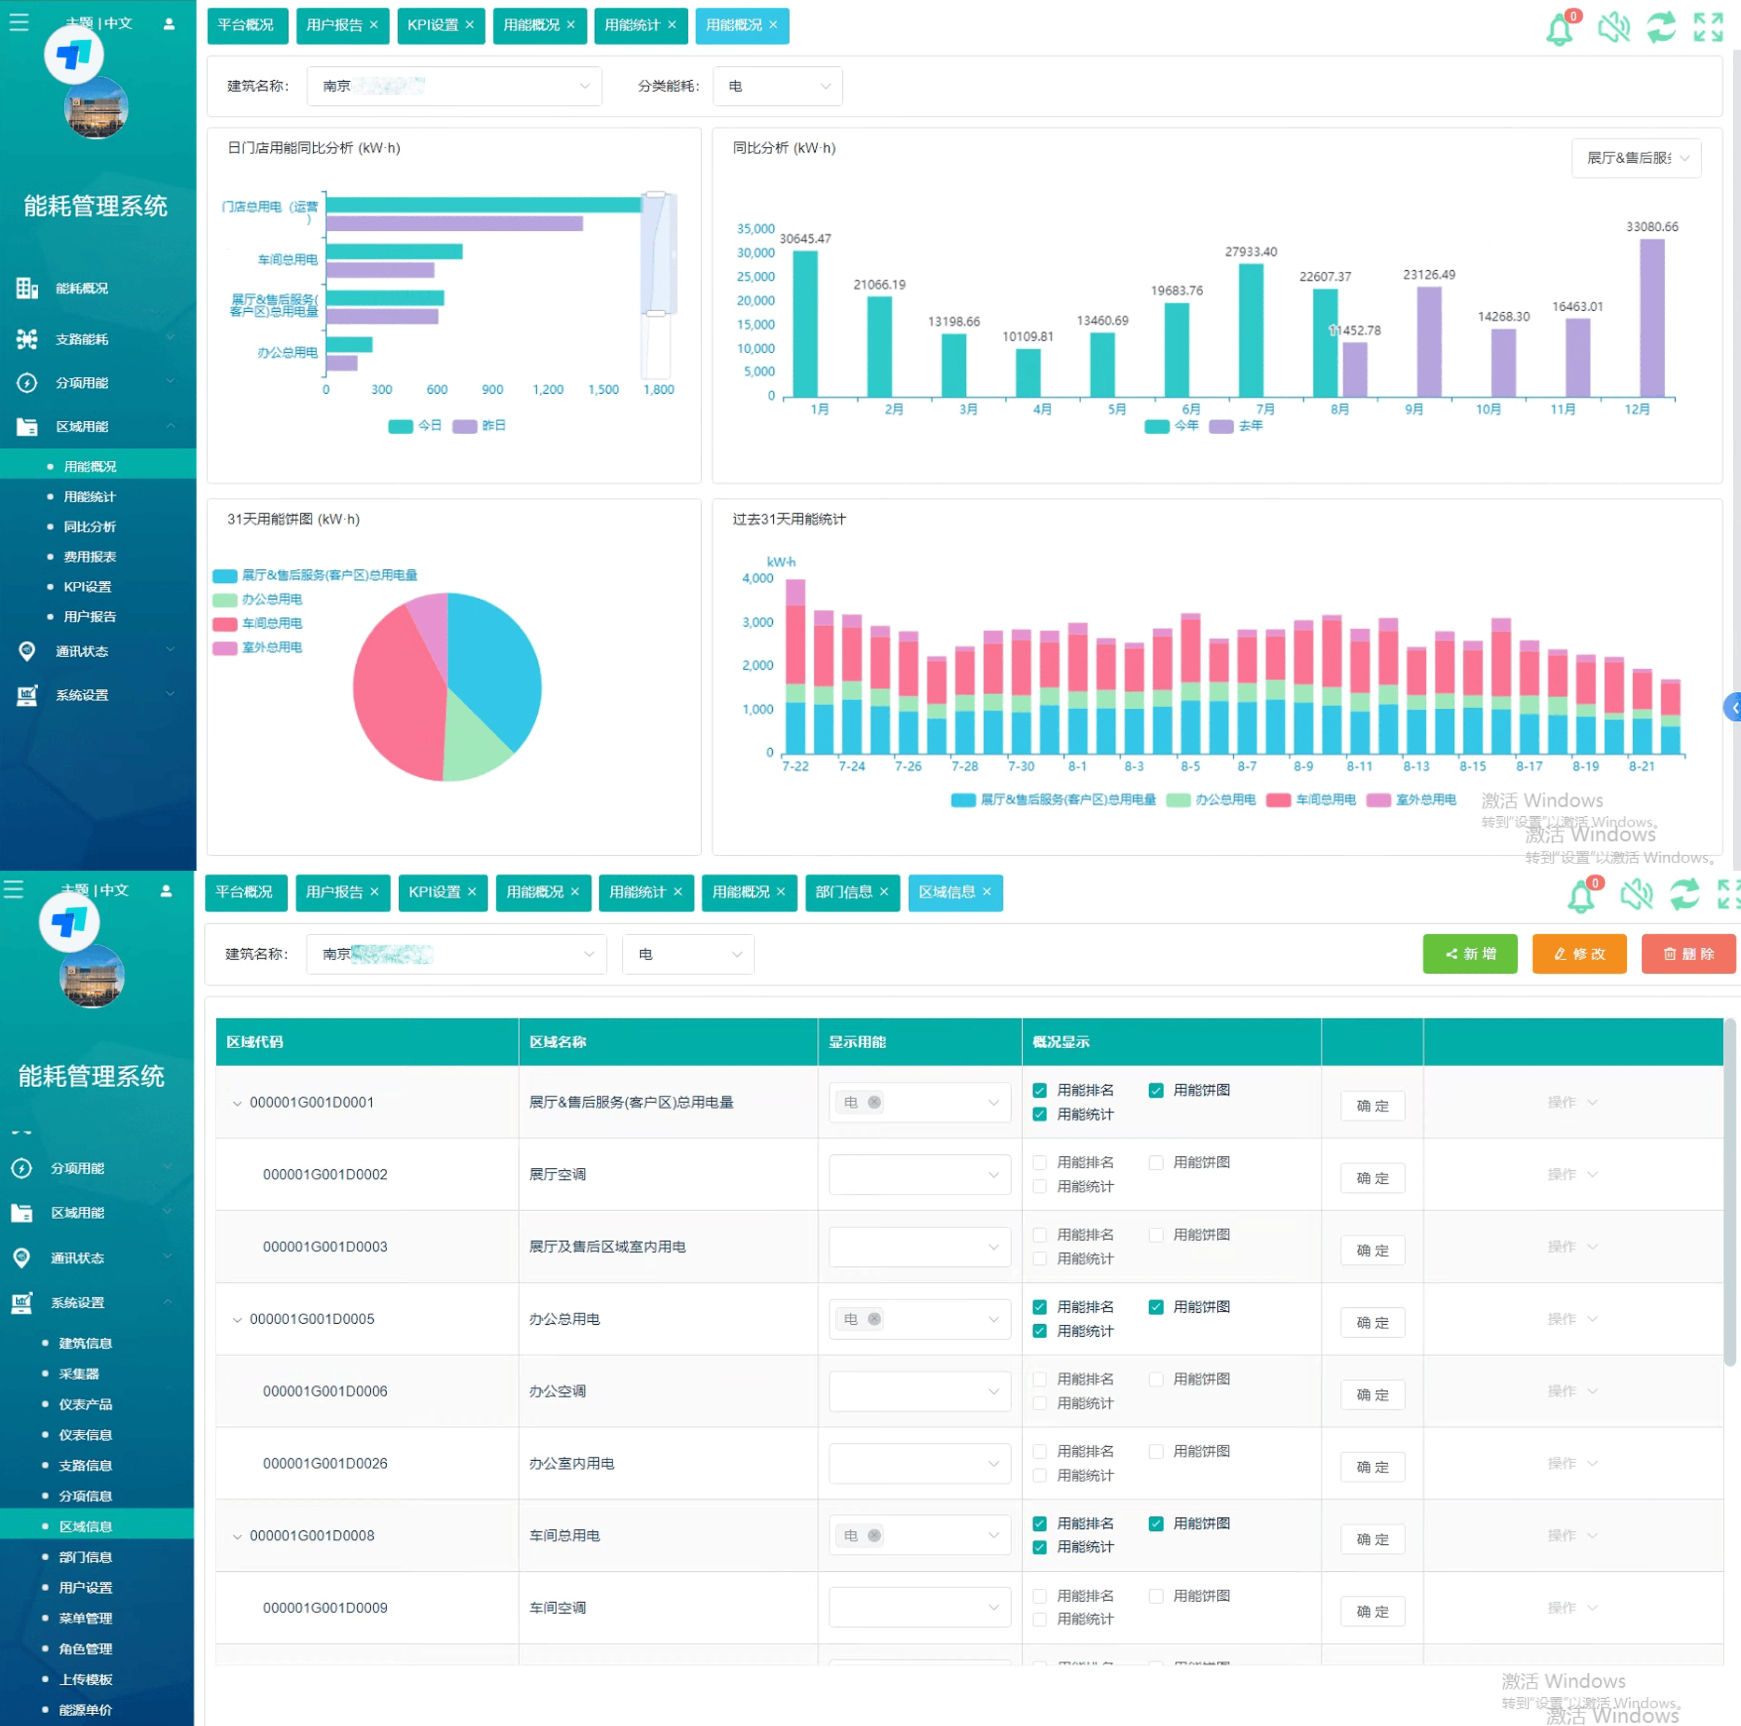
Task: Collapse tree row 000001G001D0005
Action: tap(237, 1320)
